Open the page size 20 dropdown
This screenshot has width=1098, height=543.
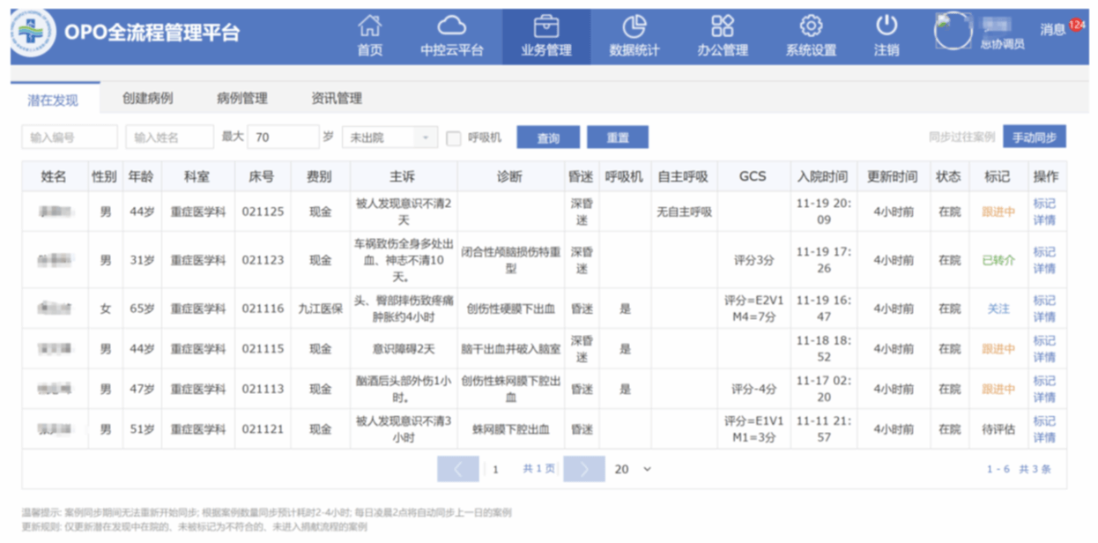click(633, 470)
